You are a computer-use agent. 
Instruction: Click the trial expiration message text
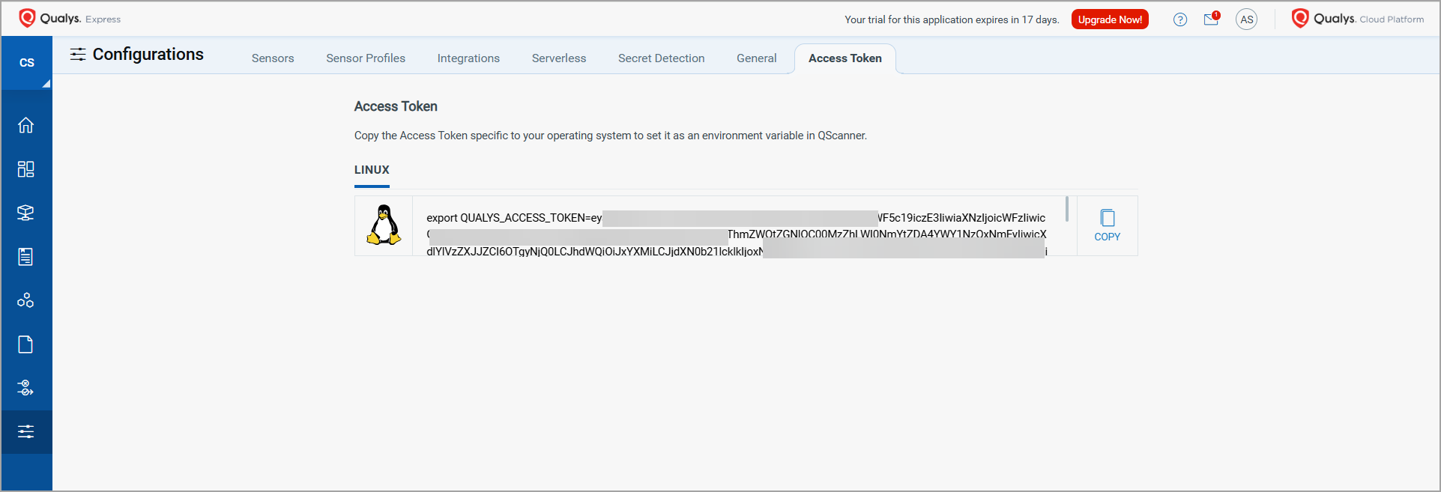tap(952, 19)
